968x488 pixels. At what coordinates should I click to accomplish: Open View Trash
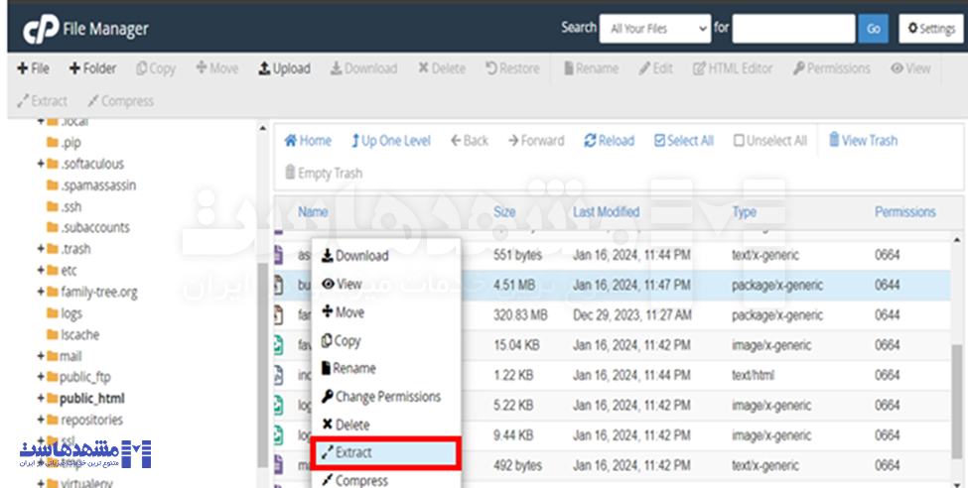(x=863, y=141)
